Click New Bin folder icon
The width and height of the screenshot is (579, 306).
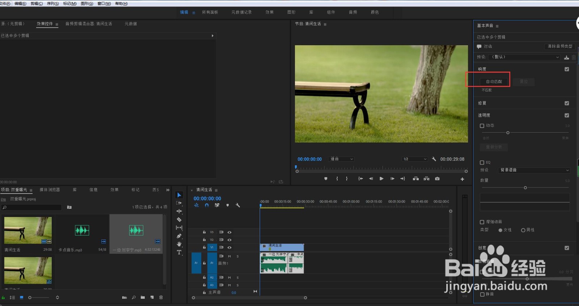(143, 297)
